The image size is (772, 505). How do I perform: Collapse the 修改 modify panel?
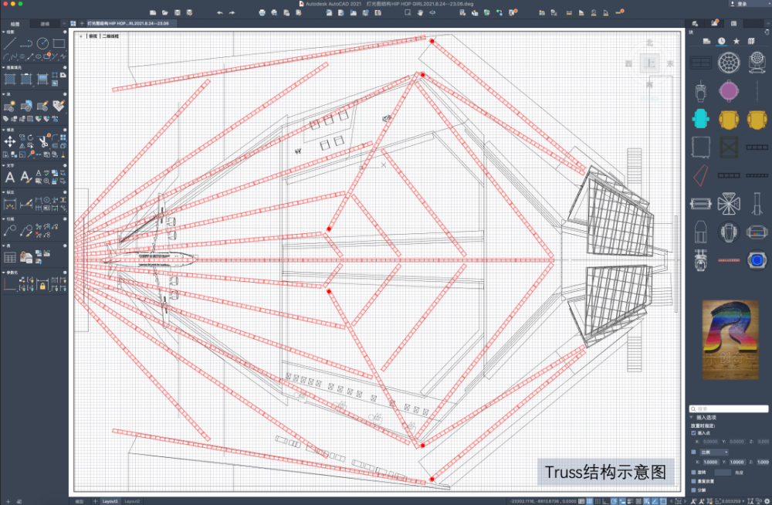[x=3, y=130]
